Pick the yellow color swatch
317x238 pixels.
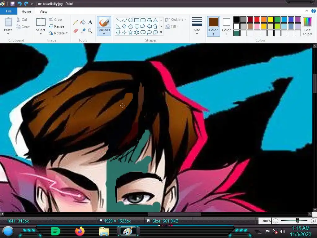(271, 20)
